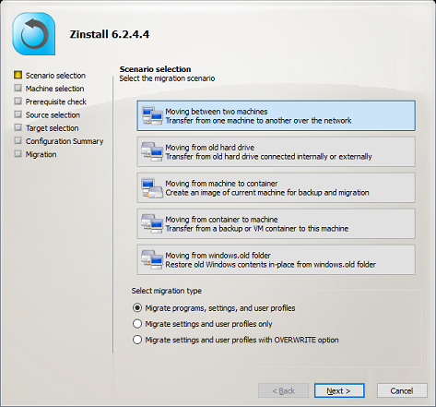Click the yellow Scenario selection step marker
Screen dimensions: 436x407
[x=18, y=75]
